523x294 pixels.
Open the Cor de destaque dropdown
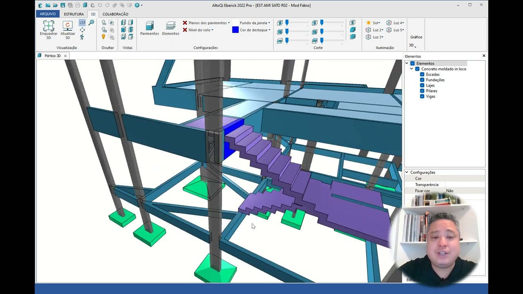click(x=269, y=30)
